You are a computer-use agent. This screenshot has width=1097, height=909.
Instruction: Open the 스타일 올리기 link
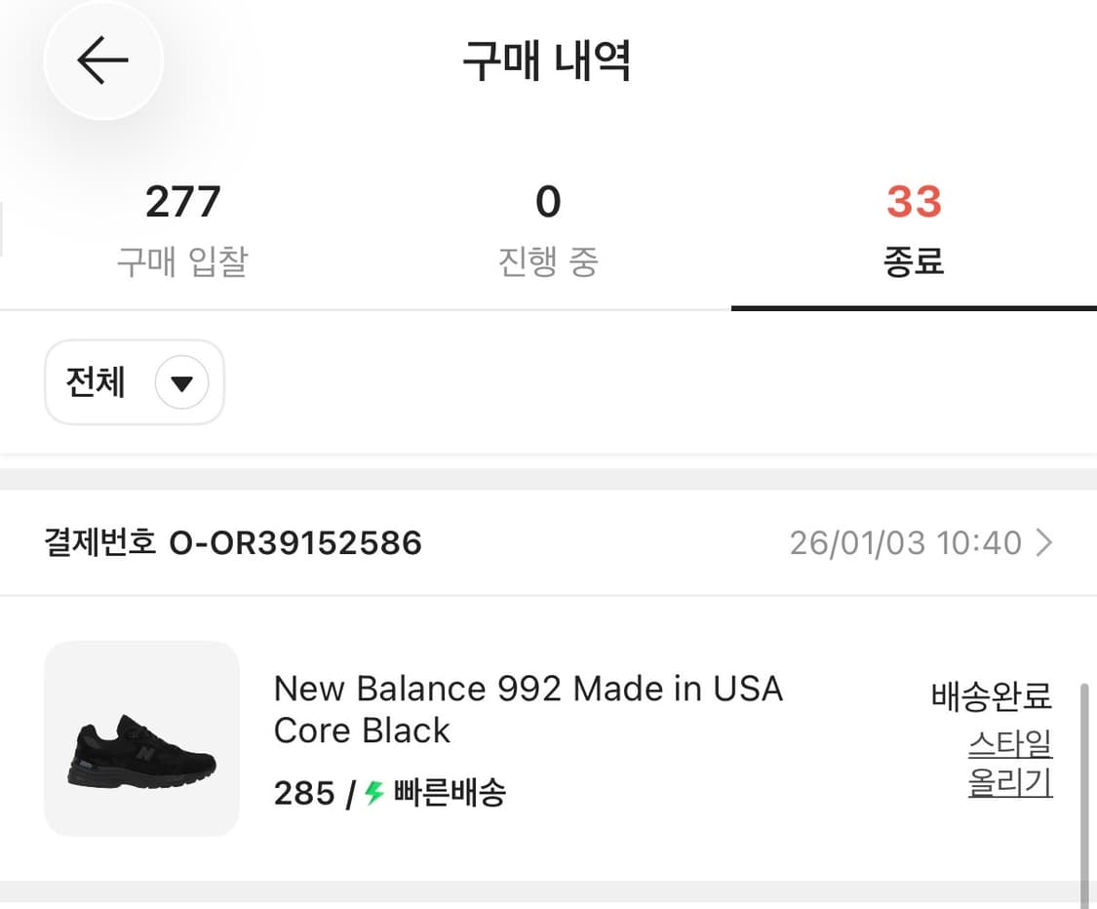coord(1010,763)
